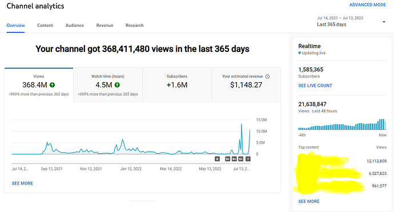Switch to the Content tab
Screen dimensions: 394x212
[x=45, y=25]
